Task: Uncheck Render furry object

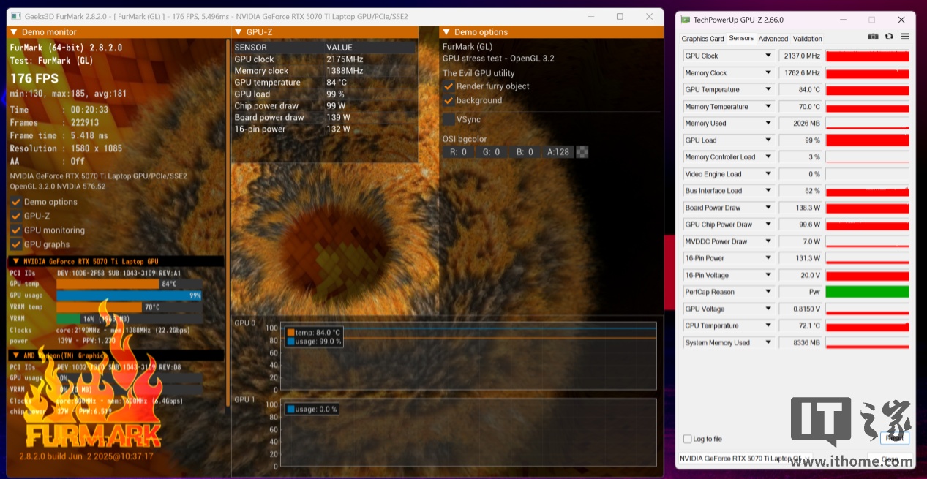Action: coord(449,86)
